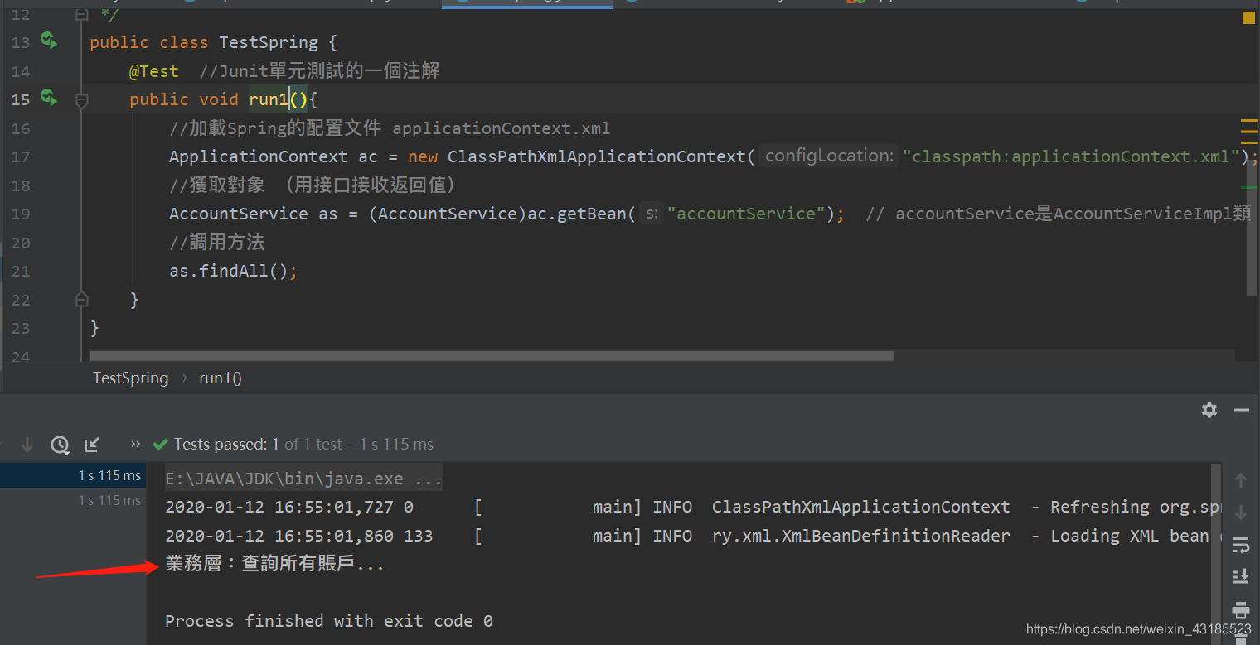Click line number 19 in gutter
The height and width of the screenshot is (645, 1260).
(x=21, y=214)
